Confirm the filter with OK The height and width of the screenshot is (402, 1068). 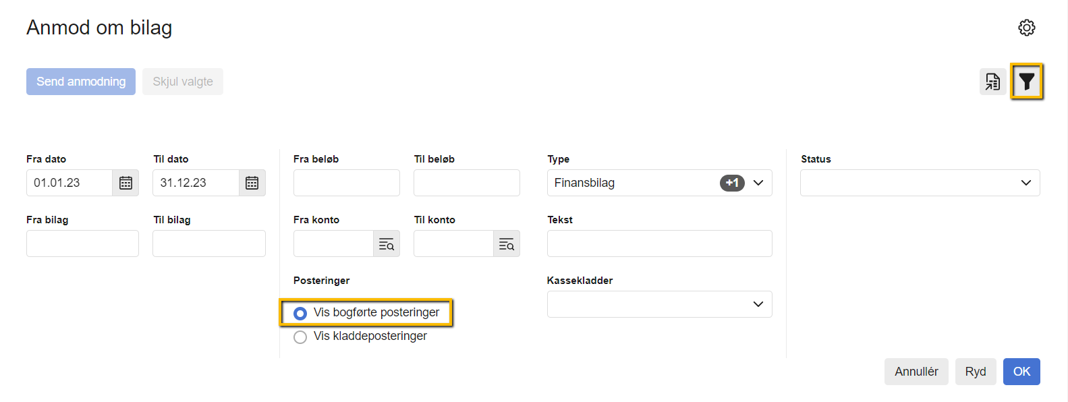(1021, 372)
